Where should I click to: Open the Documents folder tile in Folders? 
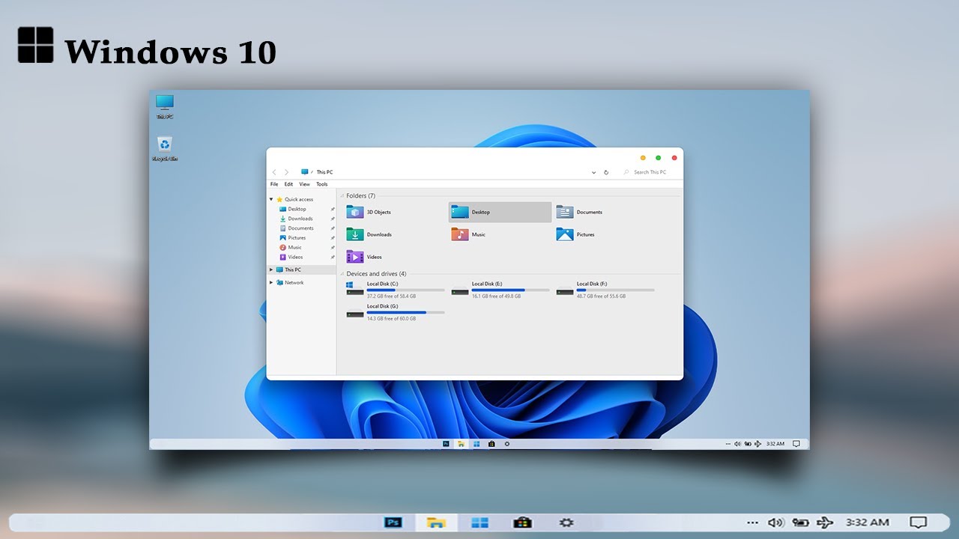coord(579,212)
